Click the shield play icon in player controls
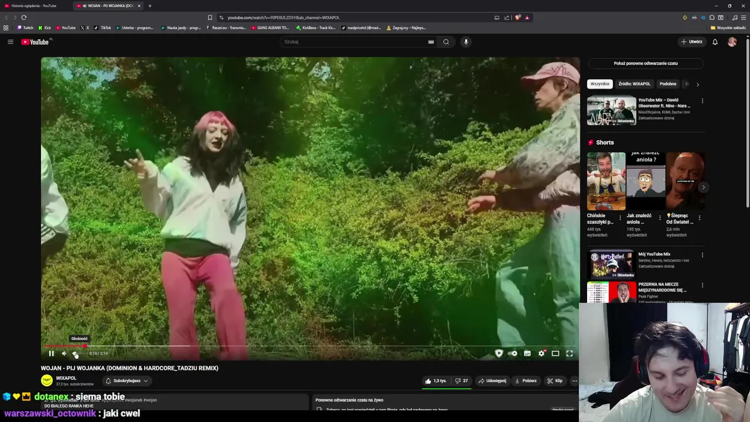The image size is (750, 422). 499,353
